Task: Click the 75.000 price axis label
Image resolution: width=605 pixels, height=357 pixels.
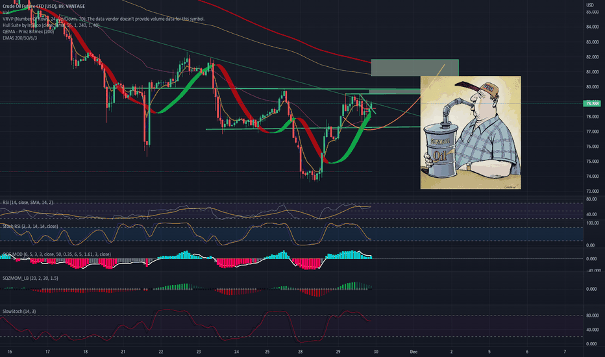Action: pyautogui.click(x=592, y=162)
